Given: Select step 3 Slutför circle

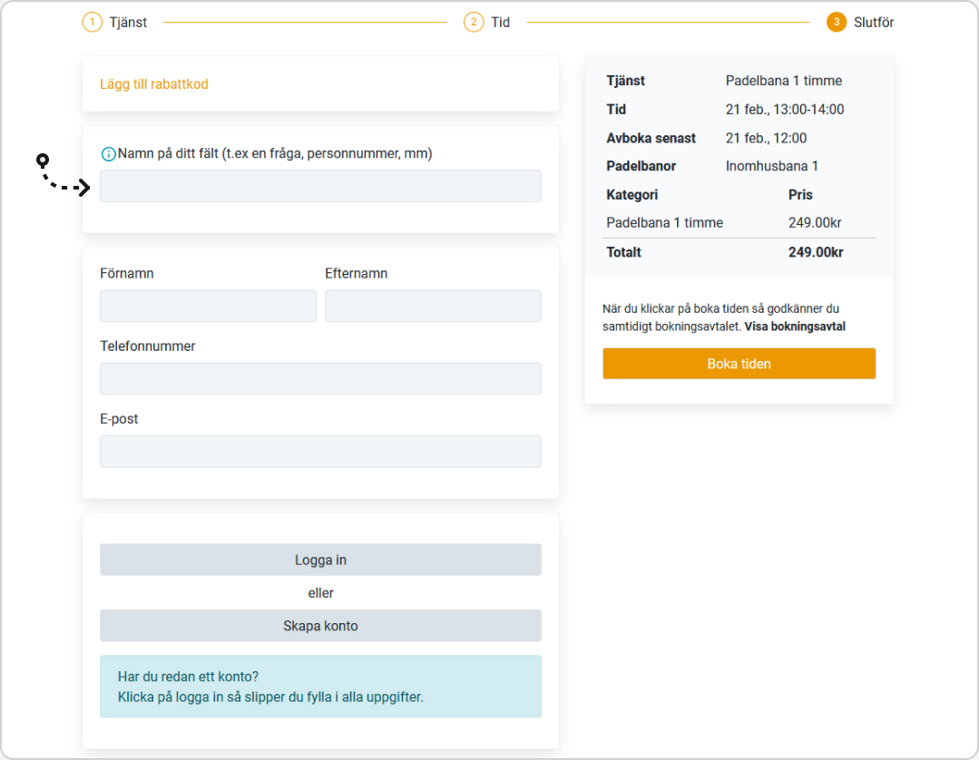Looking at the screenshot, I should [x=836, y=23].
